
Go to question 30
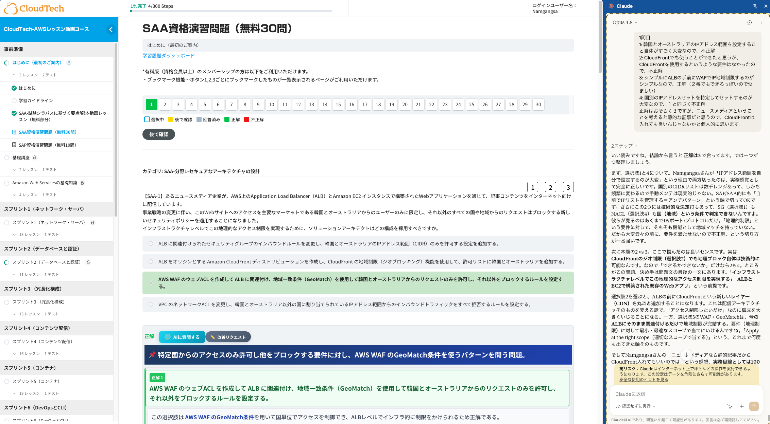[x=538, y=105]
